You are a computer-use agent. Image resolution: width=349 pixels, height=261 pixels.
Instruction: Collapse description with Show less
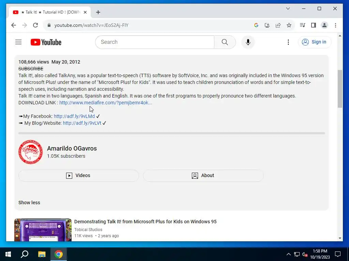(29, 203)
